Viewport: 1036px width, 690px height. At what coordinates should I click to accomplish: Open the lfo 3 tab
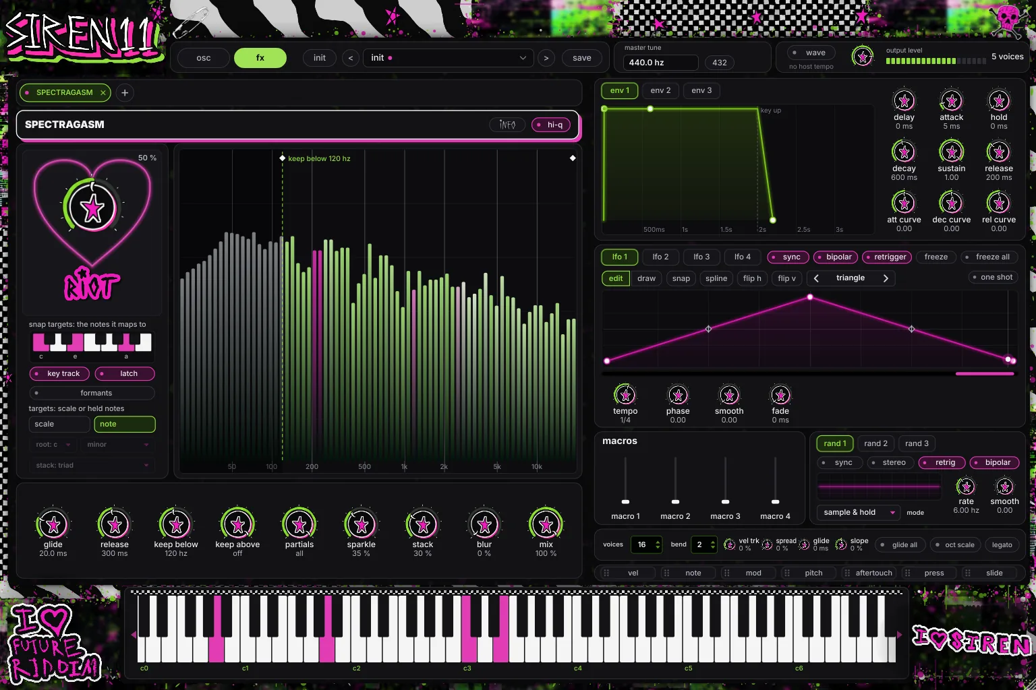pos(701,257)
